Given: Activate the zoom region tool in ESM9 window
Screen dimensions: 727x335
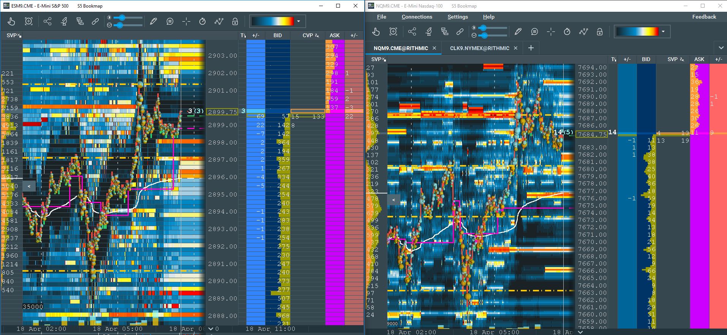Looking at the screenshot, I should (28, 22).
